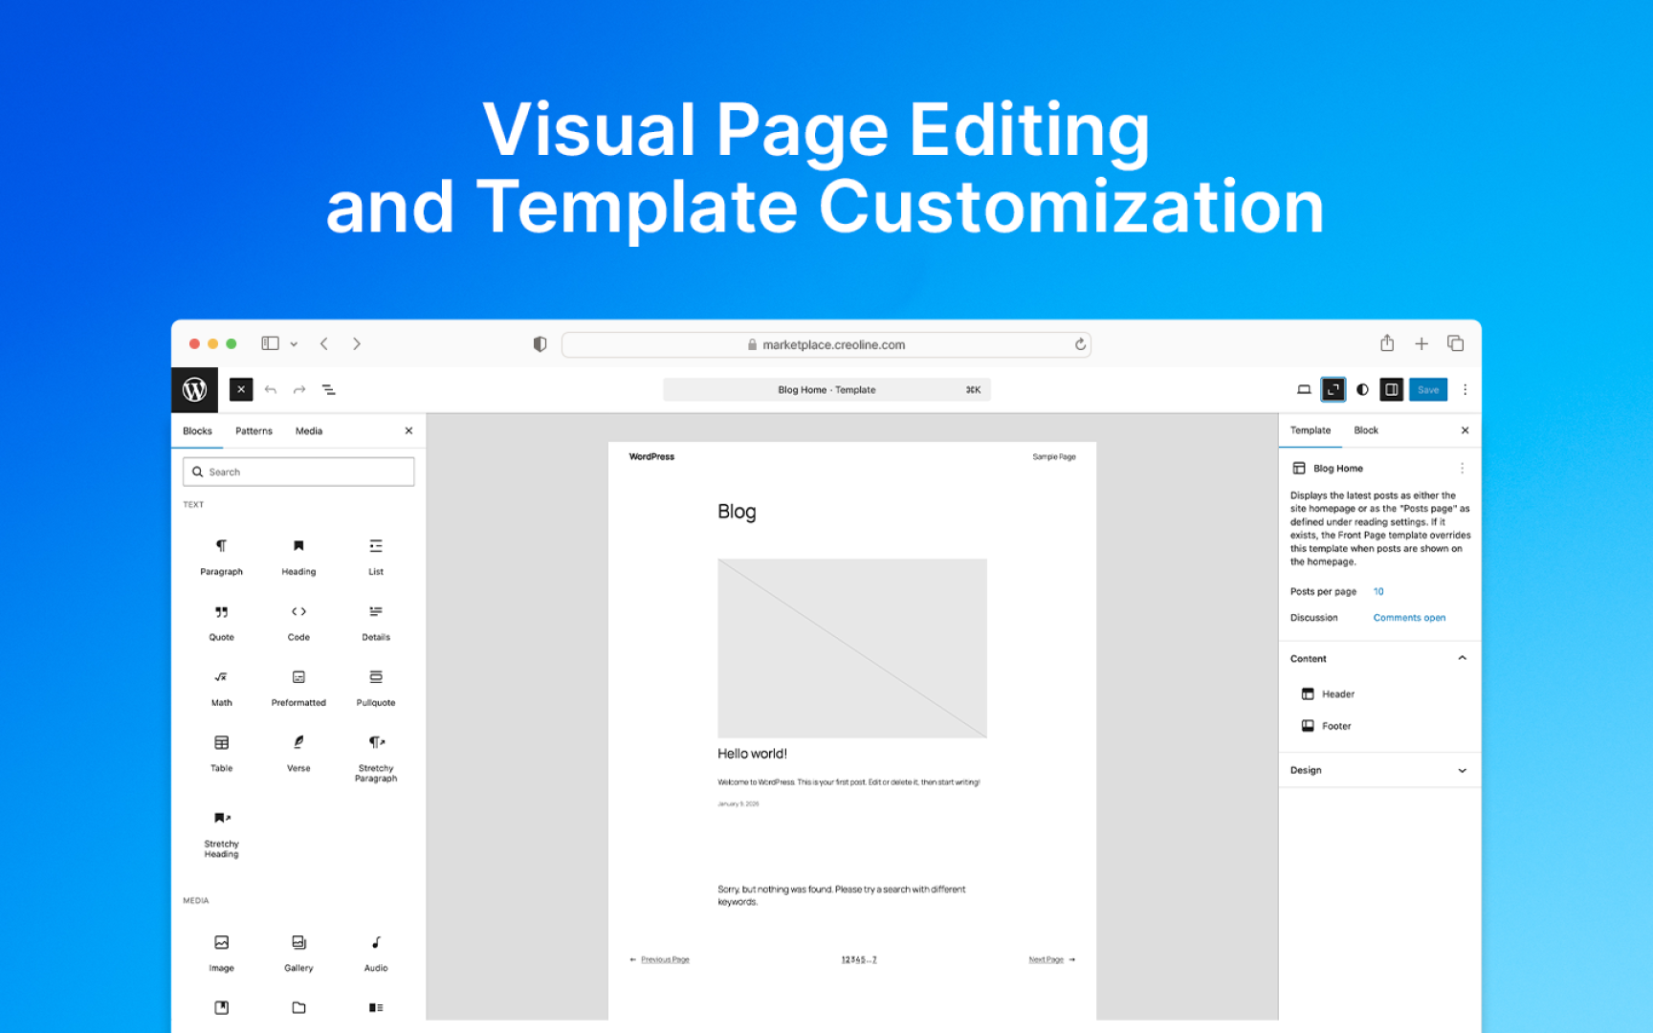Toggle the block inserter panel closed
This screenshot has height=1033, width=1653.
[x=241, y=389]
